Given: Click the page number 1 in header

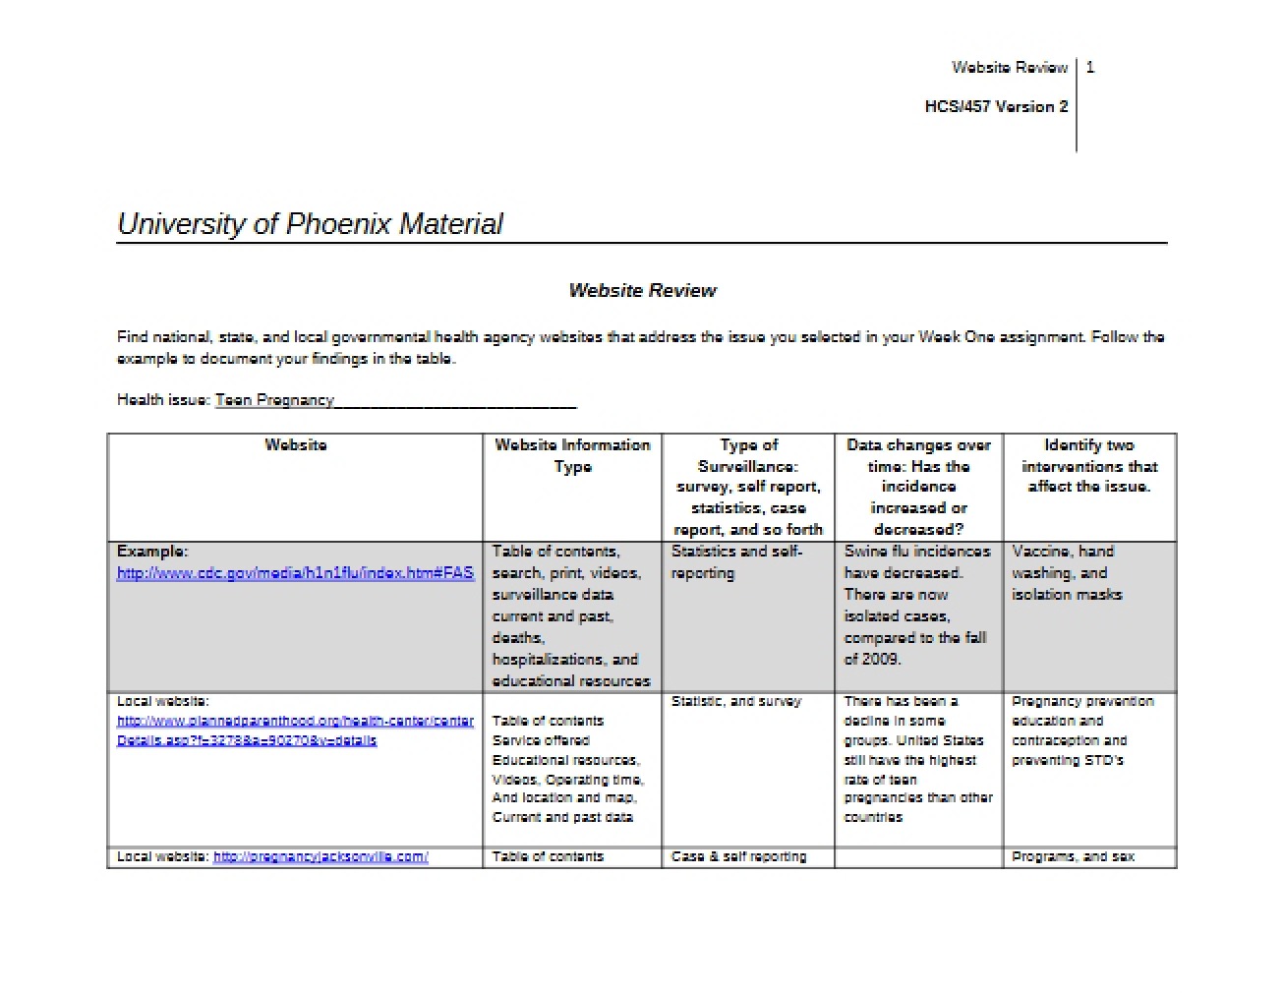Looking at the screenshot, I should [x=1090, y=68].
